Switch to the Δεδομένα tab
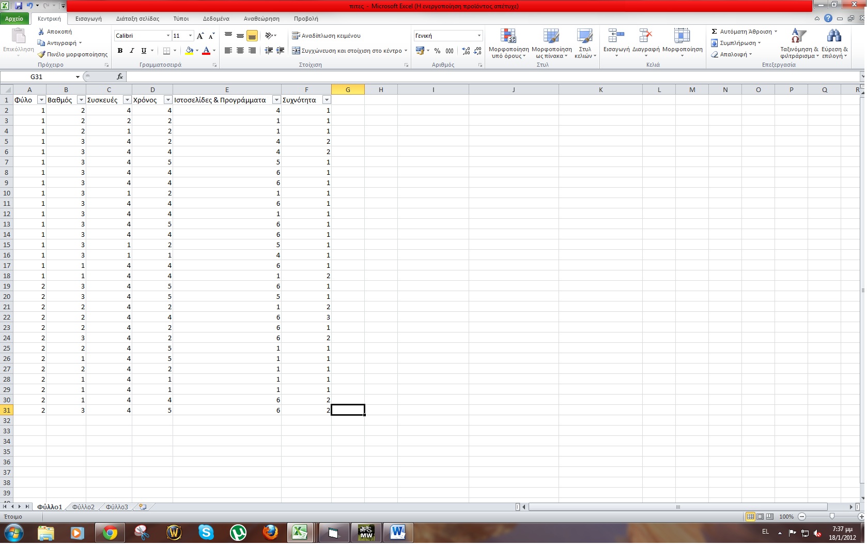Image resolution: width=867 pixels, height=545 pixels. [216, 19]
